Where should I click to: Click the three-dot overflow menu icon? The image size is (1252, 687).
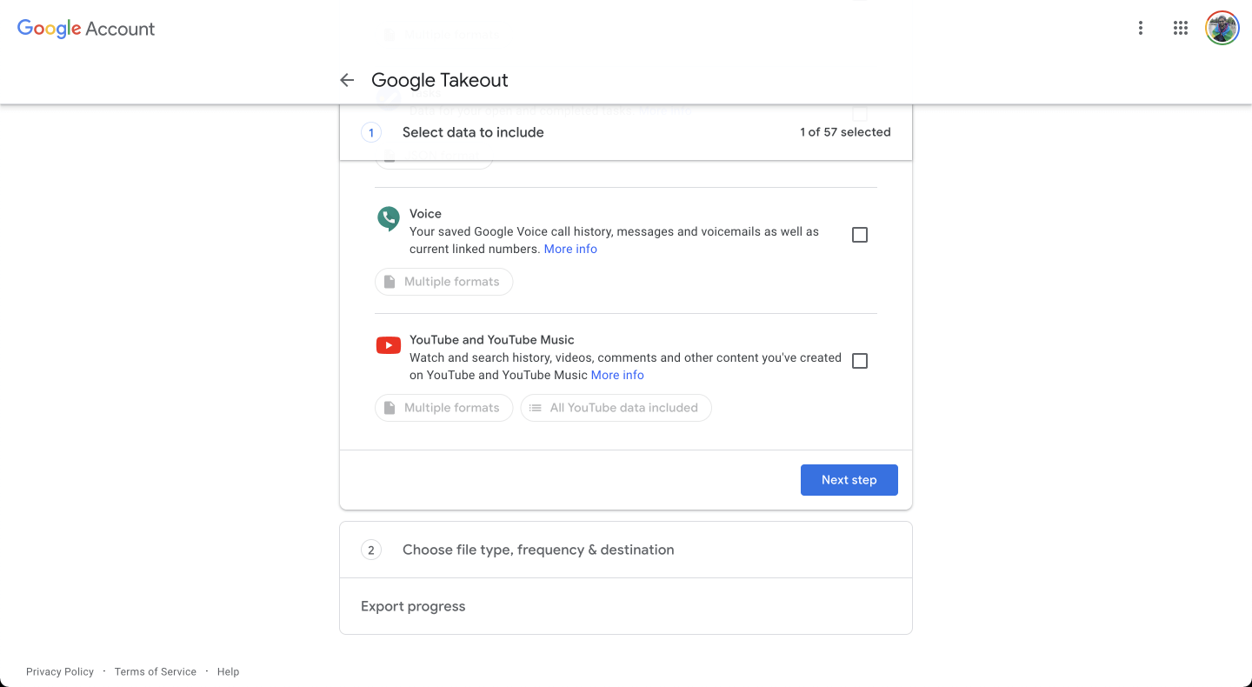[x=1140, y=27]
